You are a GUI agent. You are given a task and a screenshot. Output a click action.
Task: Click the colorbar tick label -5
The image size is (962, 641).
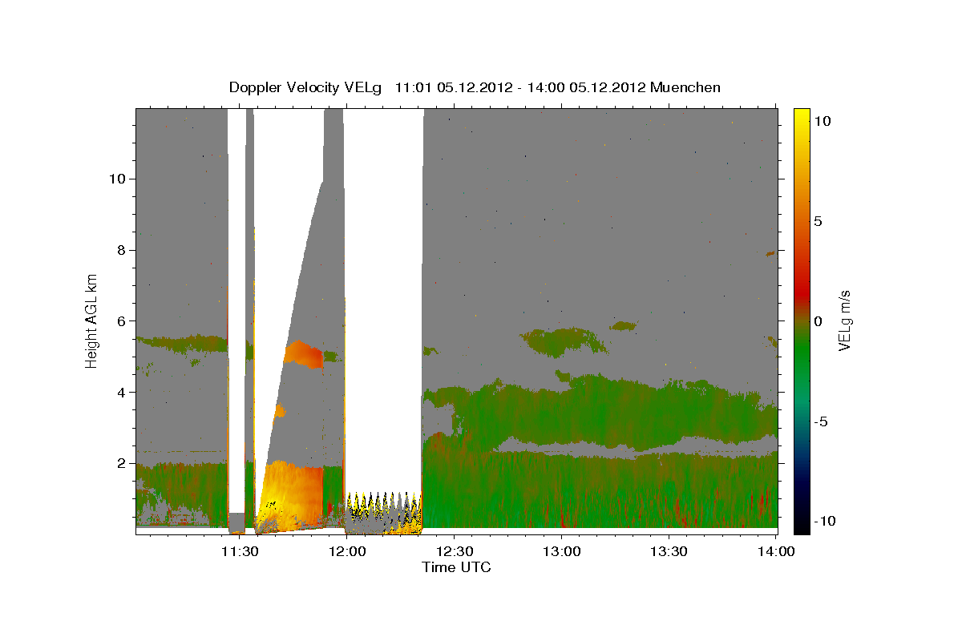822,421
